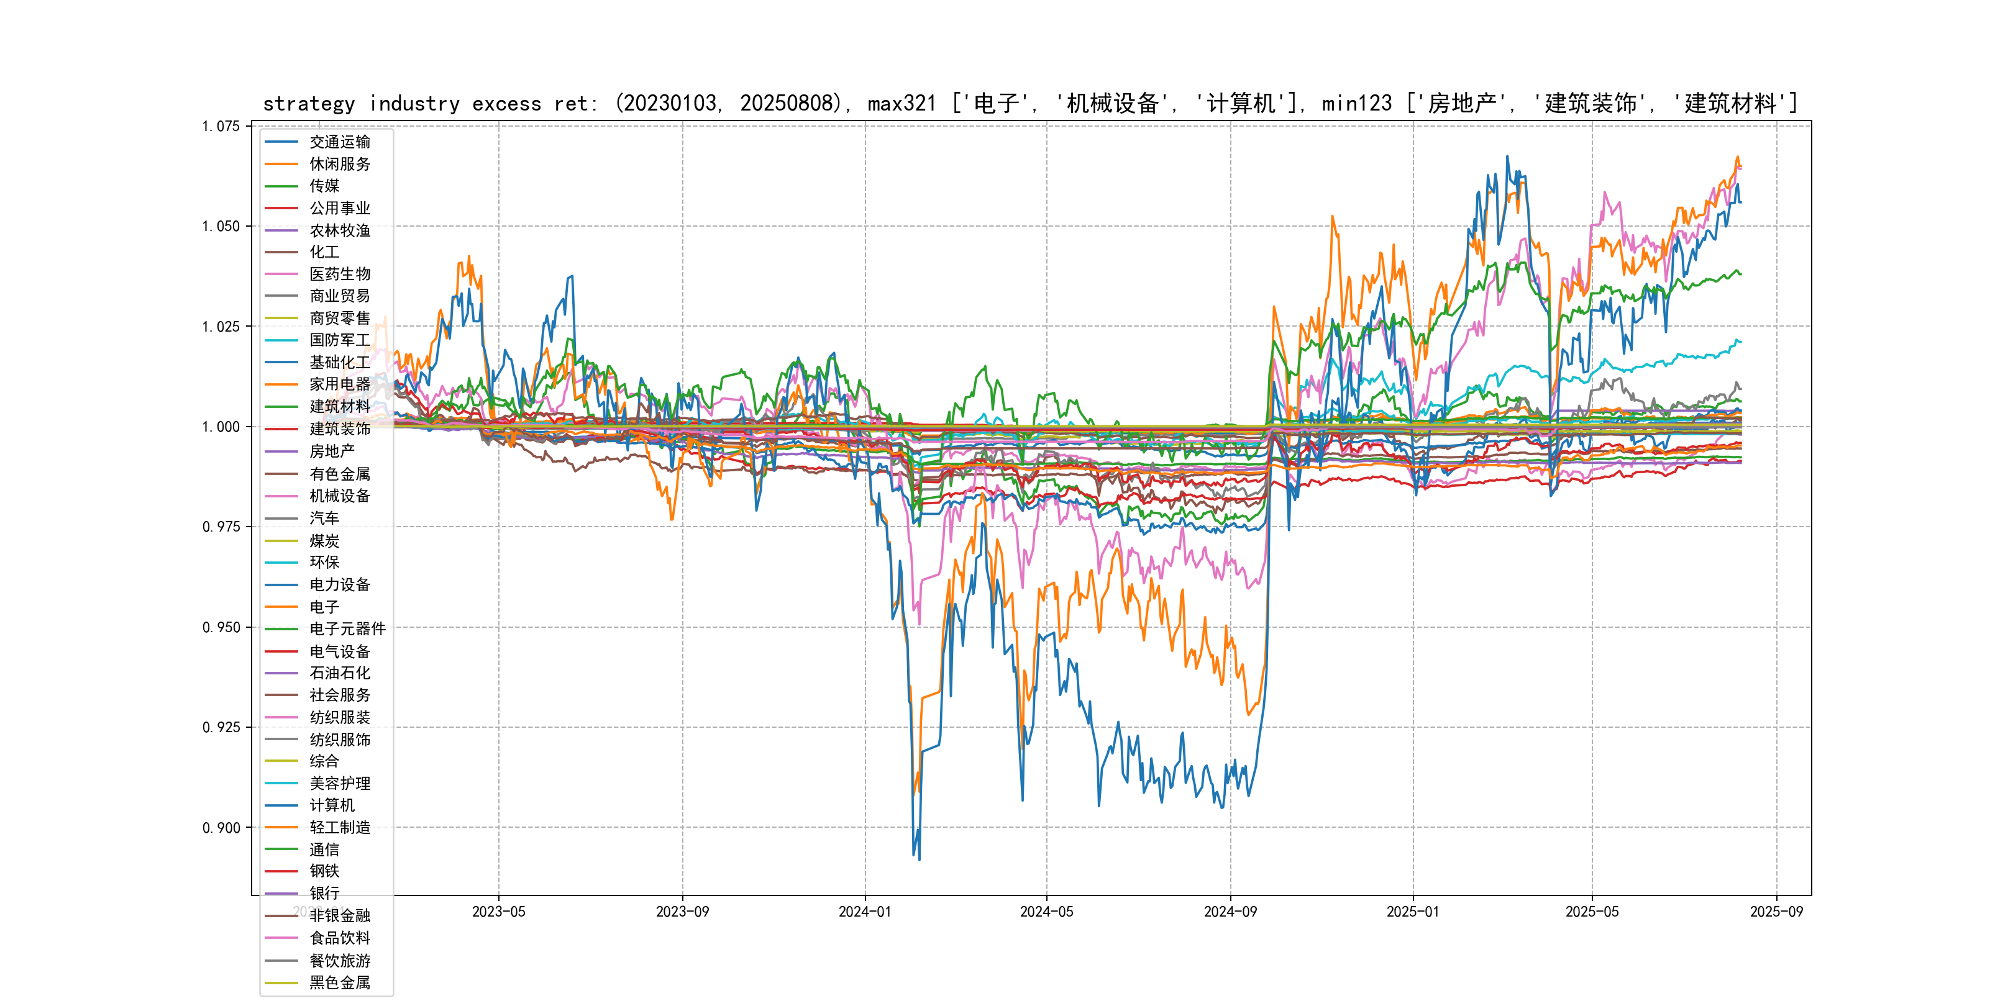
Task: Click the 房地产 legend entry
Action: pos(331,451)
